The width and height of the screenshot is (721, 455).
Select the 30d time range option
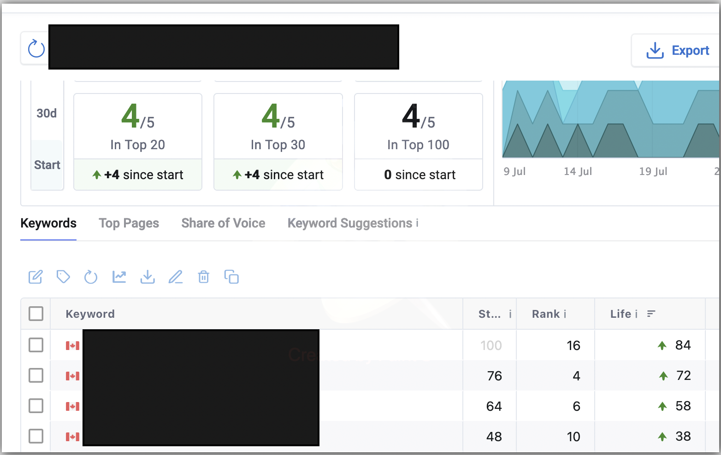pos(47,113)
